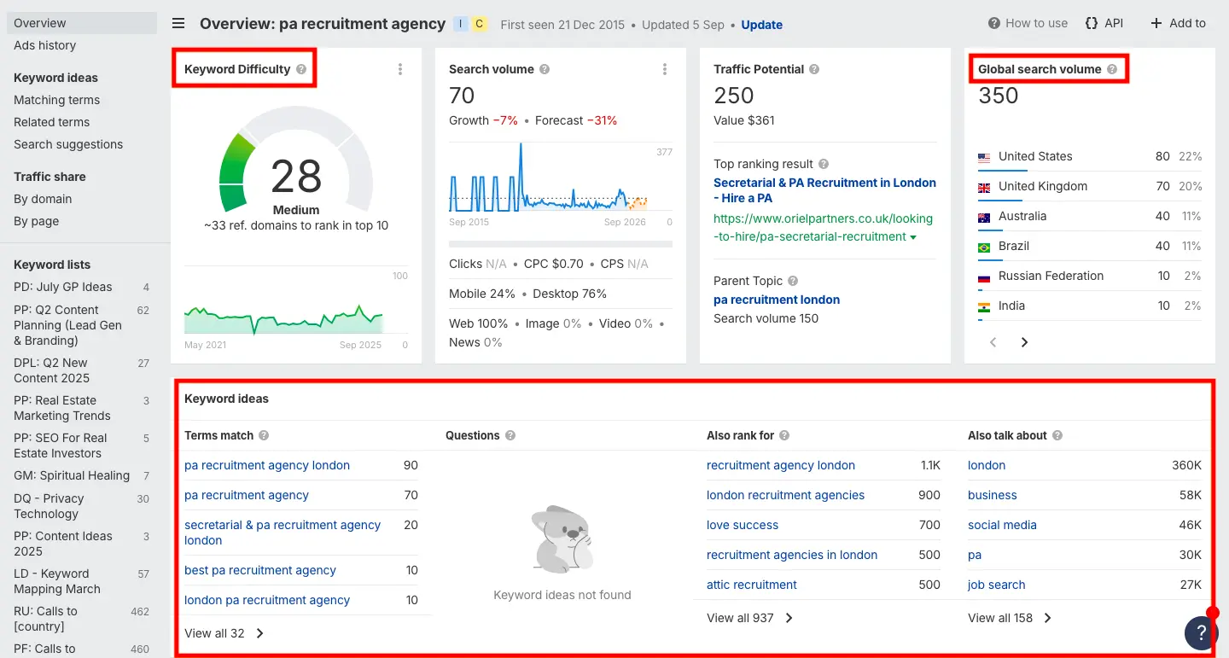1229x658 pixels.
Task: Open PP: Content Ideas 2025 keyword list
Action: click(x=63, y=544)
